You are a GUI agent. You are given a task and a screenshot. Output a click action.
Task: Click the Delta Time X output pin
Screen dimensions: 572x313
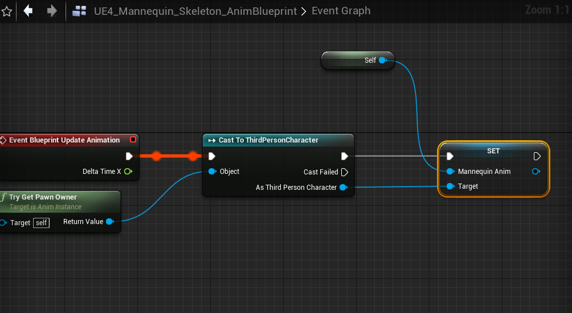[128, 171]
